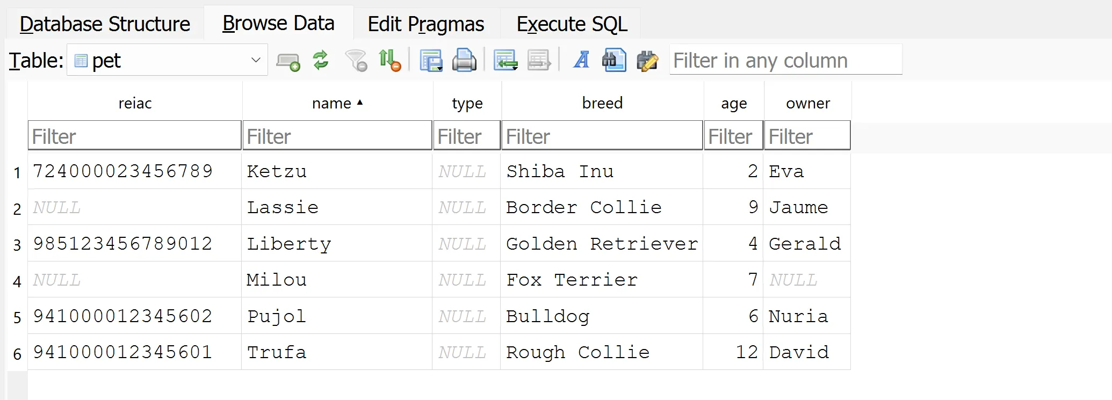Screen dimensions: 1112x400
Task: Open the new tab/dock icon with plus
Action: coord(288,61)
